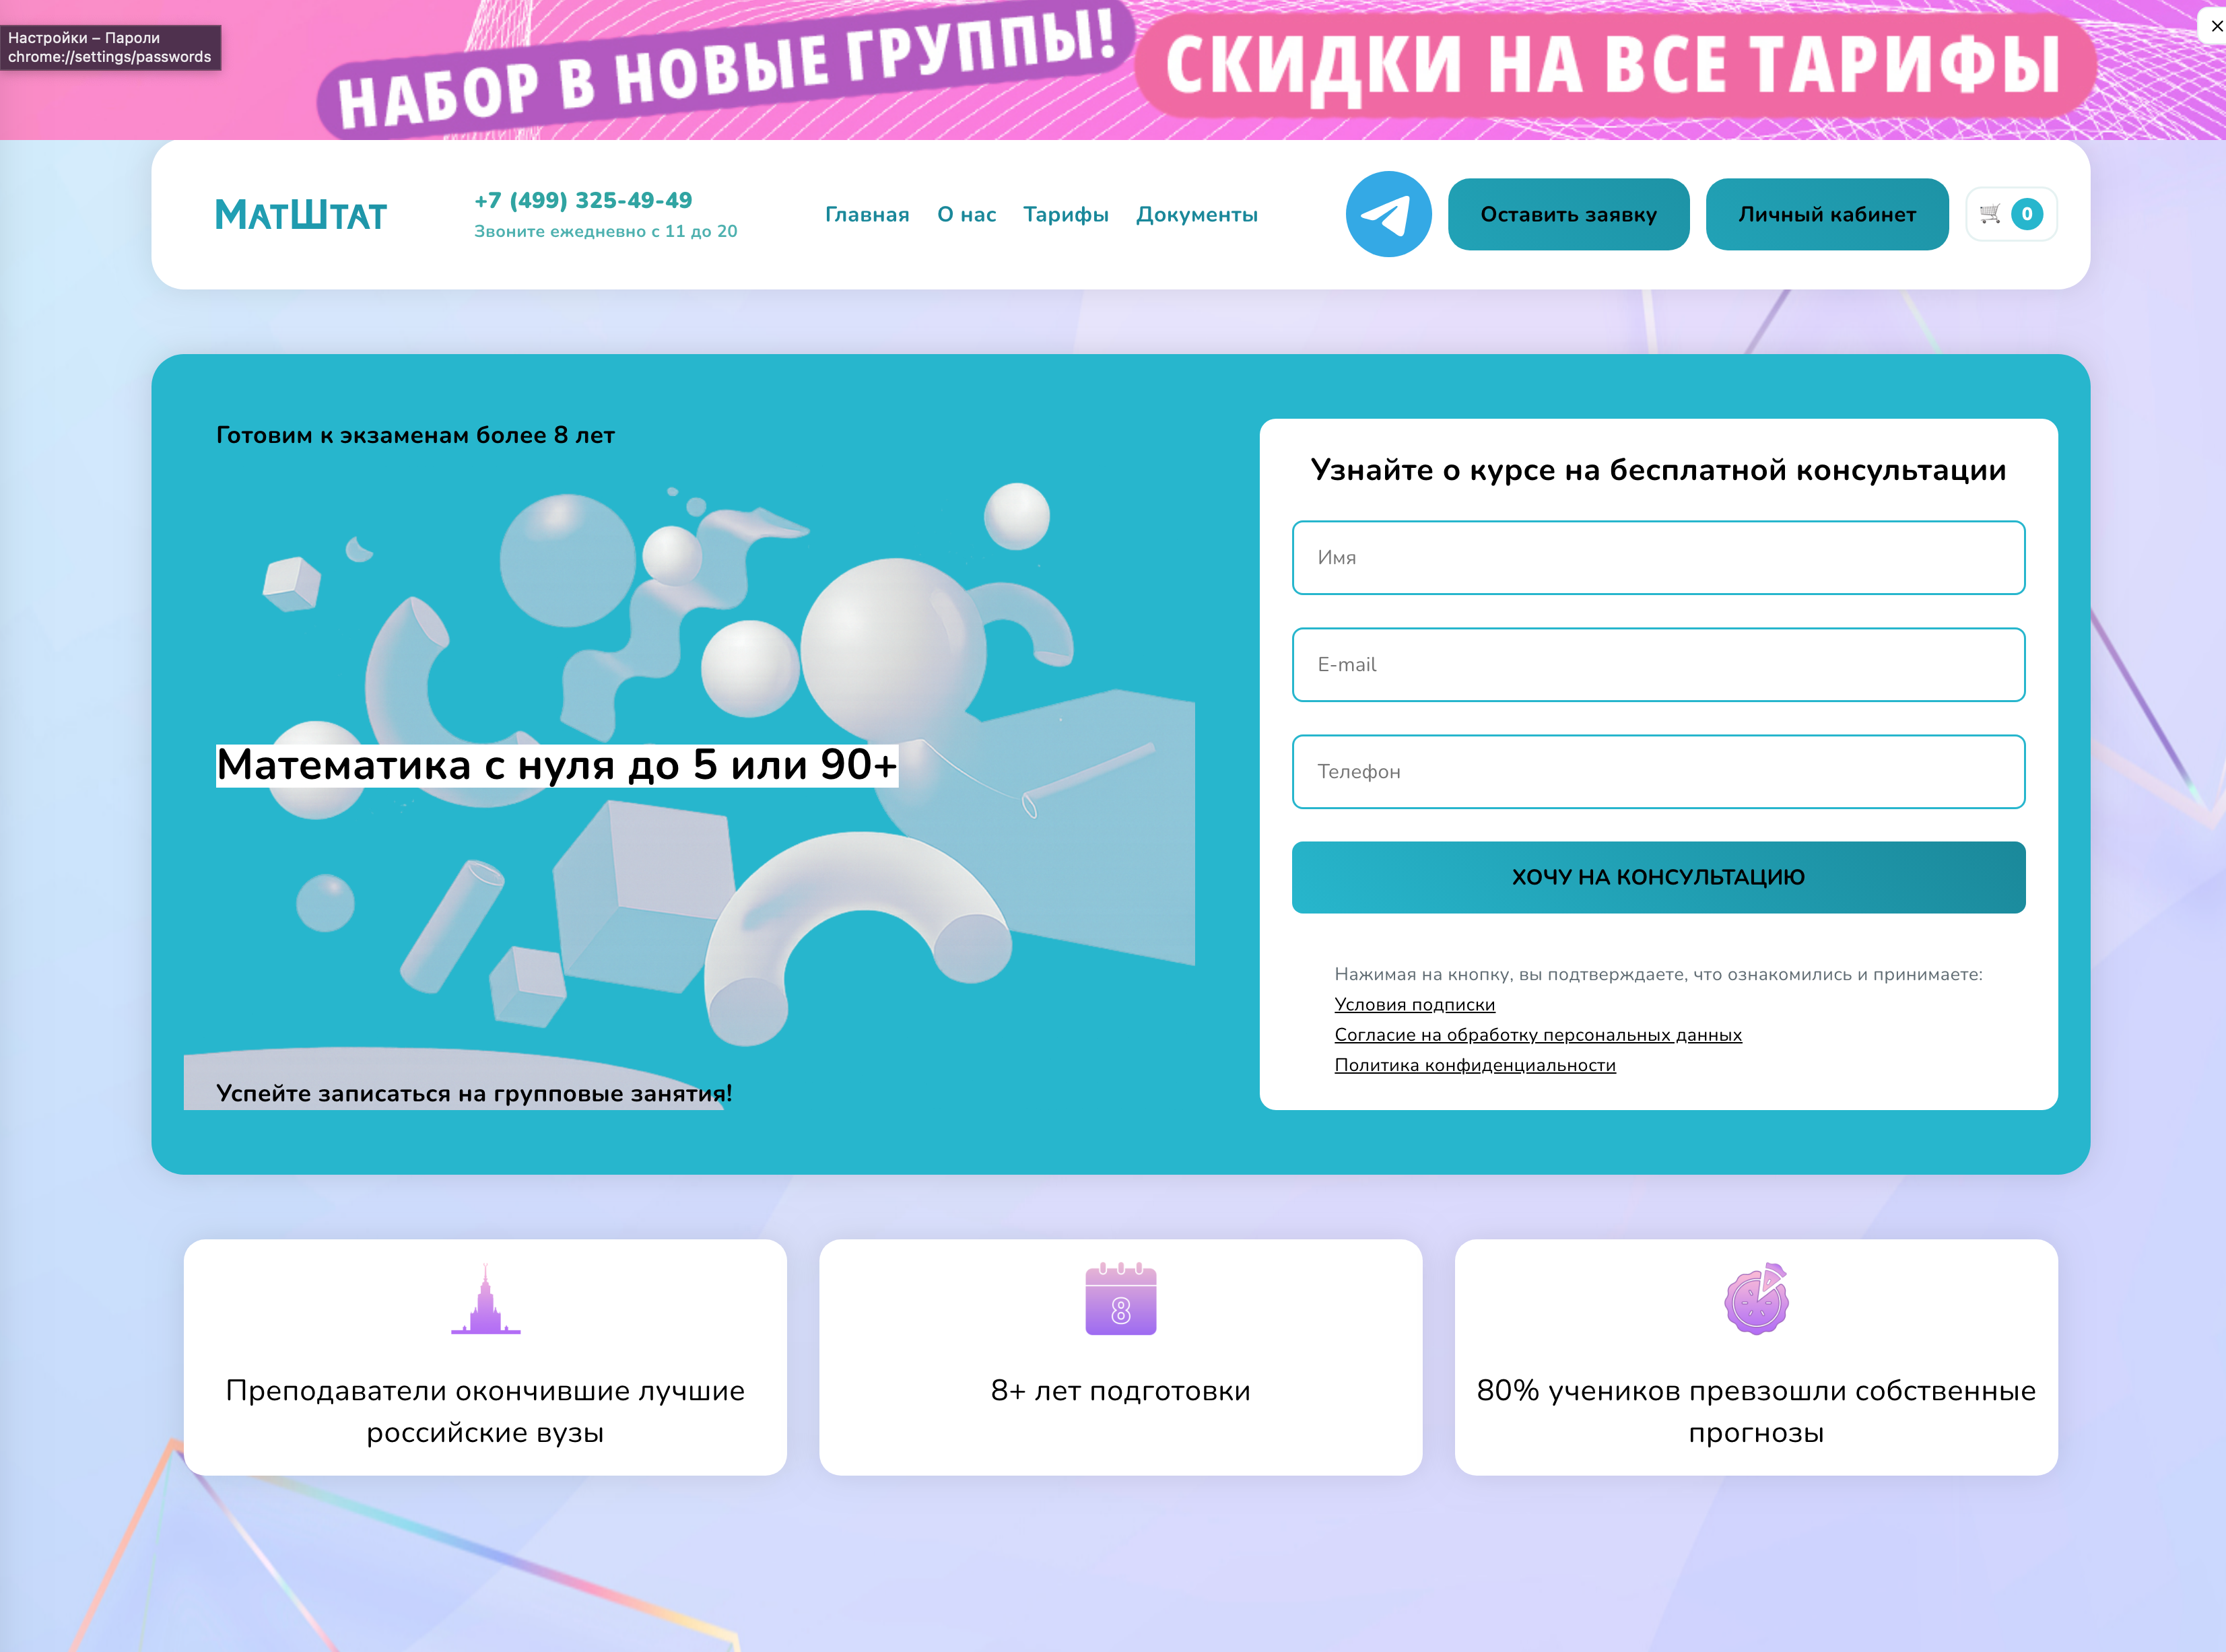Screen dimensions: 2226x1652
Task: Open the Условия подписки link
Action: pyautogui.click(x=1414, y=1004)
